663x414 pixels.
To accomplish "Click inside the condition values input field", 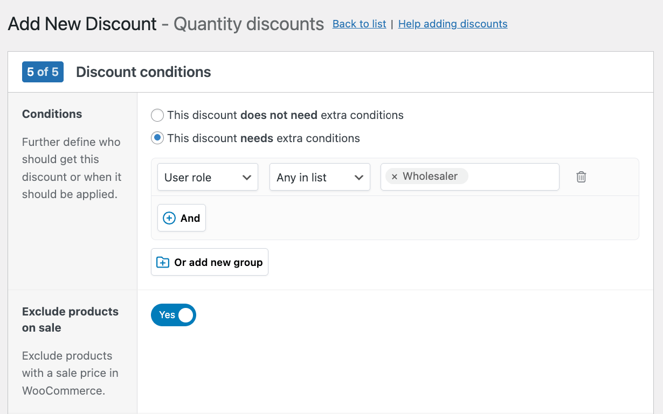I will 512,177.
